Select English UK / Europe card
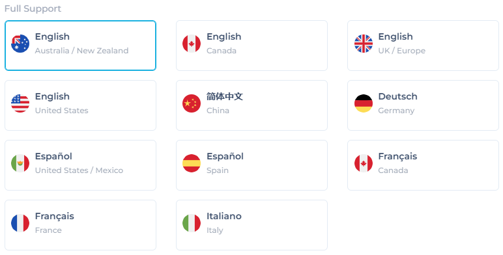Image resolution: width=503 pixels, height=255 pixels. click(423, 46)
